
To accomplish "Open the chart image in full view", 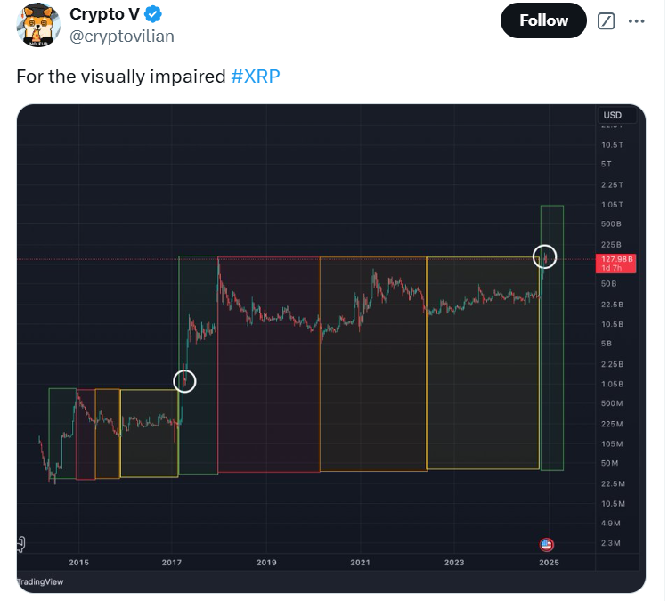I will click(x=331, y=348).
